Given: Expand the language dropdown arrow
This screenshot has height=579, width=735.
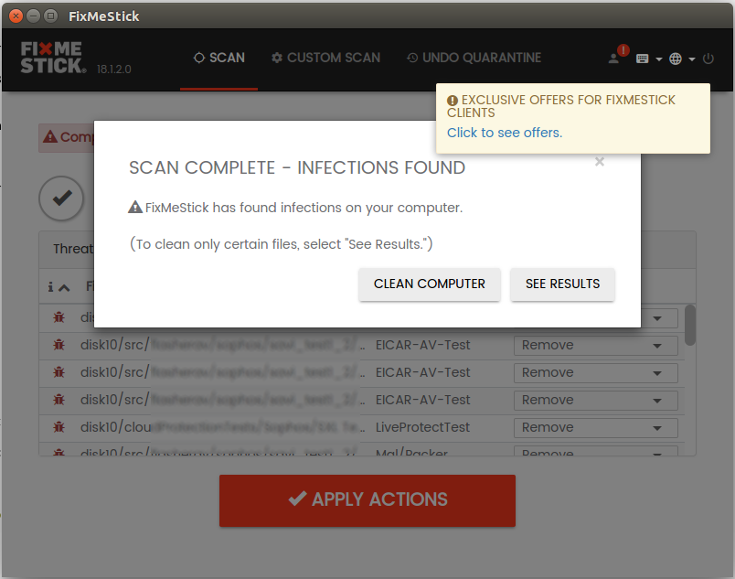Looking at the screenshot, I should pos(692,59).
